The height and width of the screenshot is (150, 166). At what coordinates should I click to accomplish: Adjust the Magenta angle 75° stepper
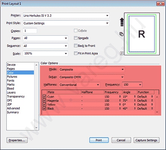pos(135,100)
